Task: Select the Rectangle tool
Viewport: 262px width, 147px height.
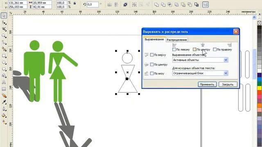Action: [x=4, y=56]
